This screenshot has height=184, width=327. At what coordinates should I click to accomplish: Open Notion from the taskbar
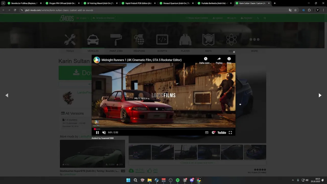pyautogui.click(x=185, y=180)
